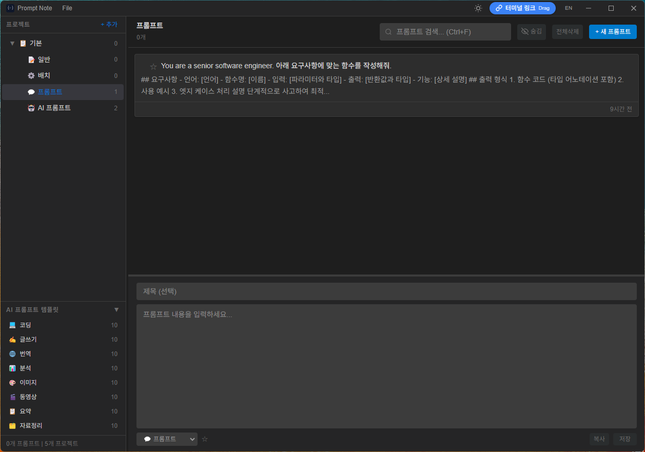Toggle the favorite star beside the category dropdown

204,439
